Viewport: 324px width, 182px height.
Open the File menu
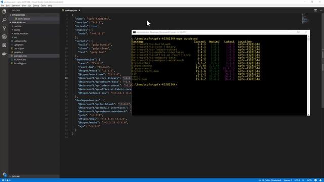pyautogui.click(x=3, y=6)
